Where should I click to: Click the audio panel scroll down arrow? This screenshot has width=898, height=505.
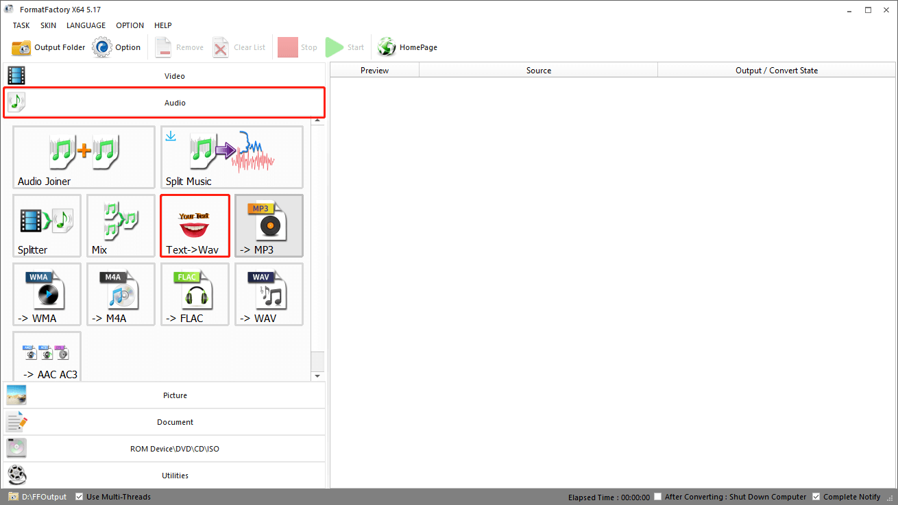(x=317, y=376)
